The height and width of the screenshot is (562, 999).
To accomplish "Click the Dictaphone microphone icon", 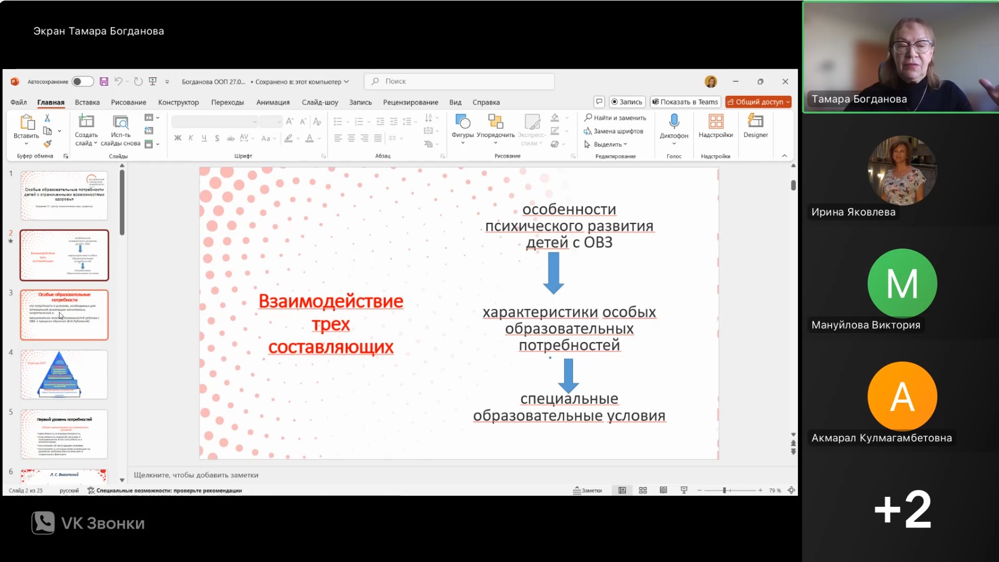I will [674, 121].
